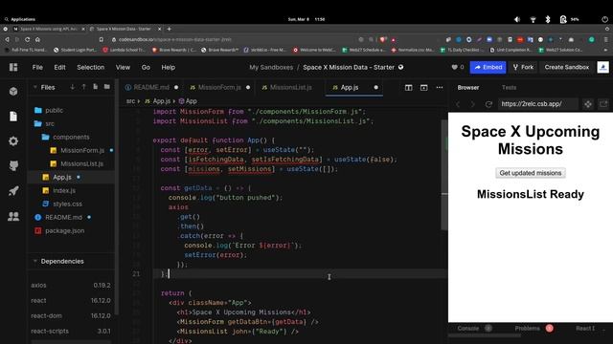Click the preview browser forward arrow
The height and width of the screenshot is (344, 613).
(x=472, y=104)
